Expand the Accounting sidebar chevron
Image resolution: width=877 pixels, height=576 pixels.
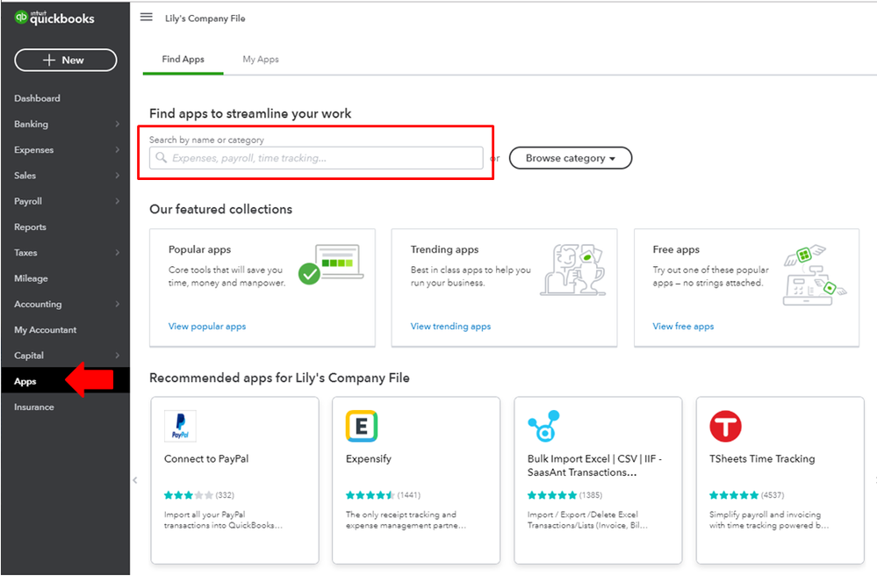coord(117,304)
